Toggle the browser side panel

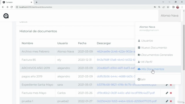(173, 7)
